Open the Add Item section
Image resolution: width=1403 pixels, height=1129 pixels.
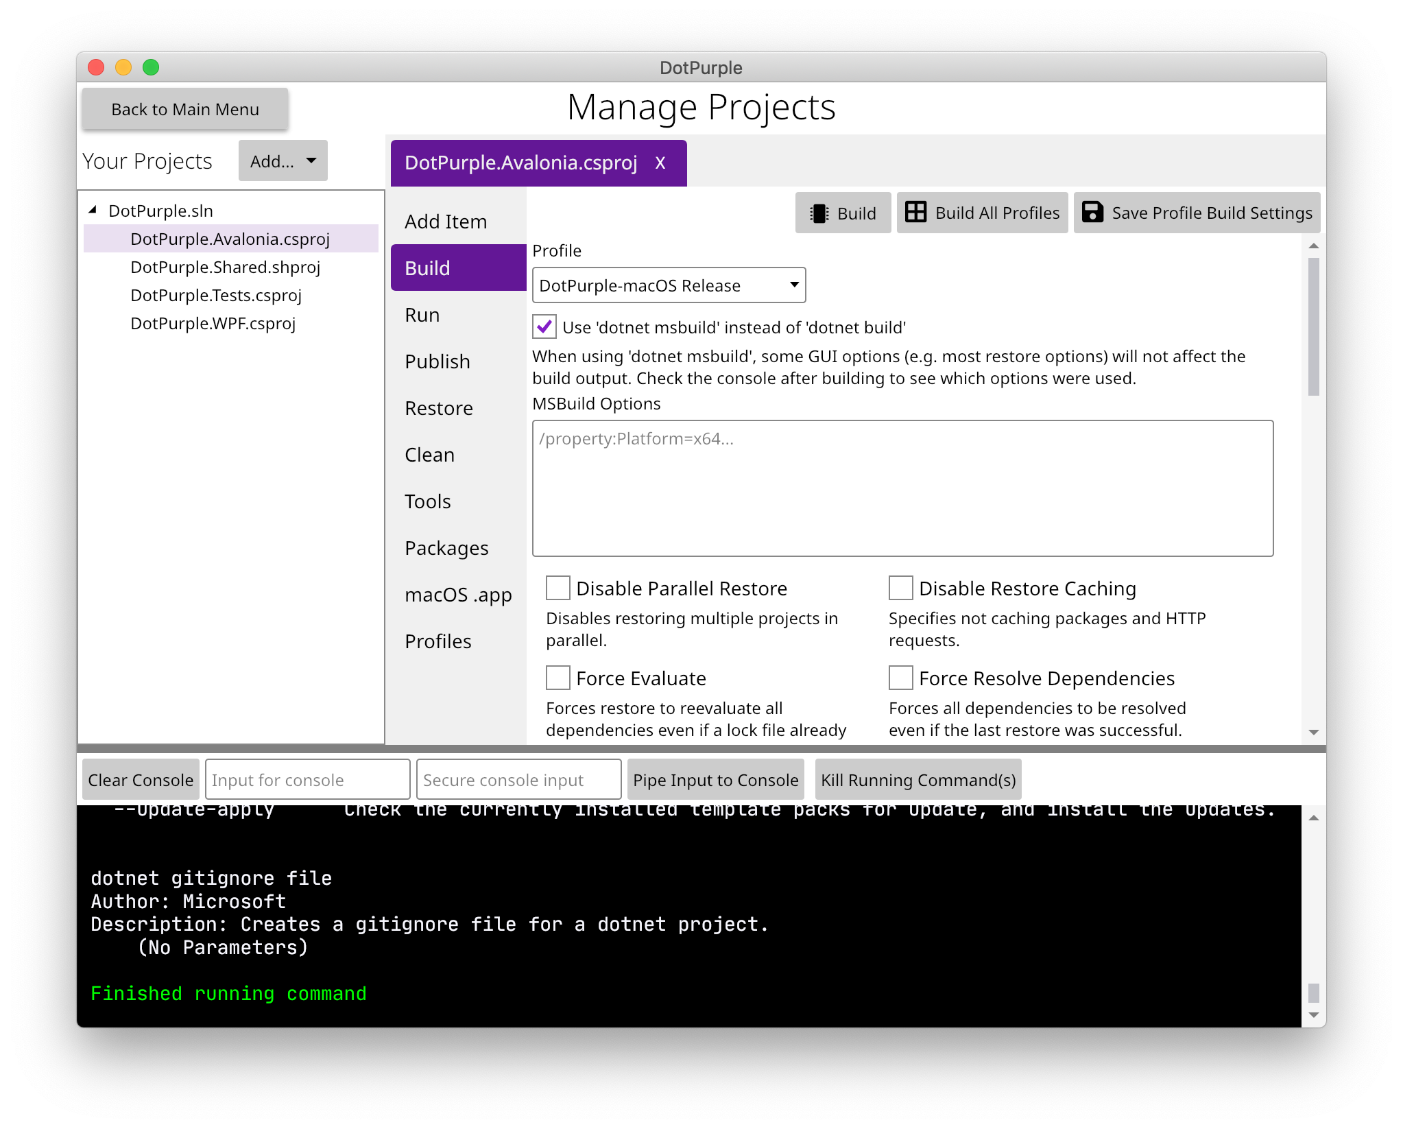tap(458, 222)
